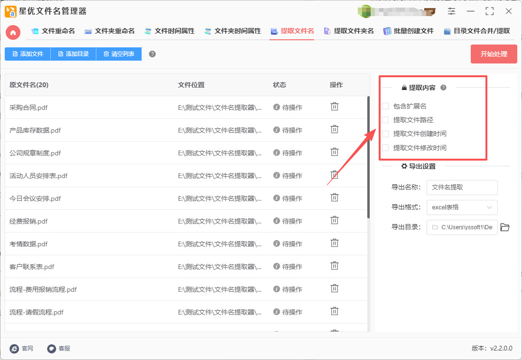Click trash icon for 公司规章制度.pdf row

pos(335,152)
